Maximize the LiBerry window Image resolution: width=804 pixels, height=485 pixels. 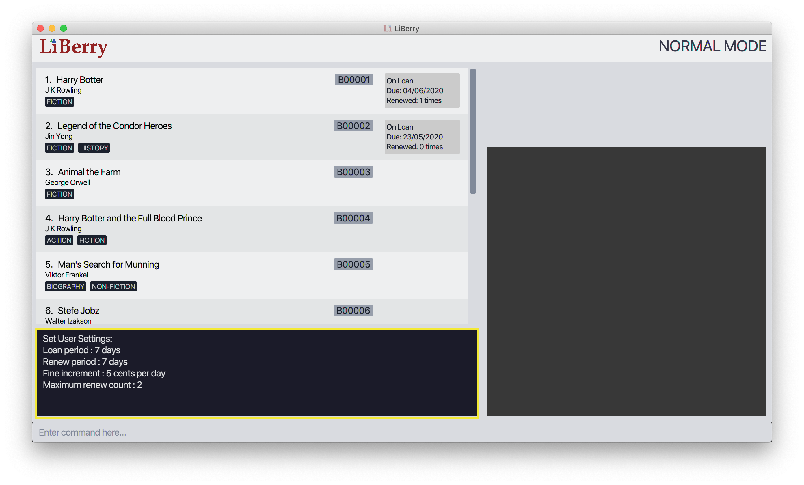[x=64, y=28]
